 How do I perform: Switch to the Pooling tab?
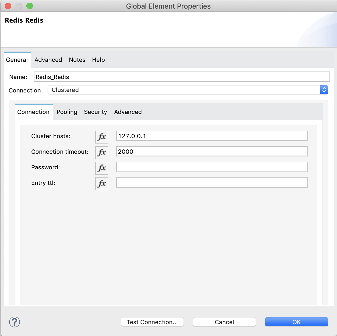point(67,112)
